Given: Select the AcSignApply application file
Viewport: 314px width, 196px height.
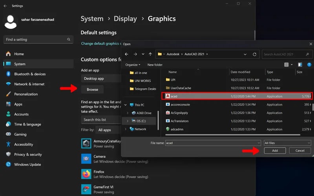Looking at the screenshot, I should pyautogui.click(x=237, y=113).
